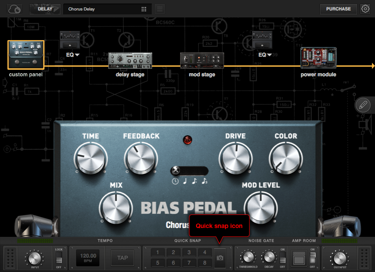Viewport: 375px width, 272px height.
Task: Select the power module thumbnail
Action: coord(318,58)
